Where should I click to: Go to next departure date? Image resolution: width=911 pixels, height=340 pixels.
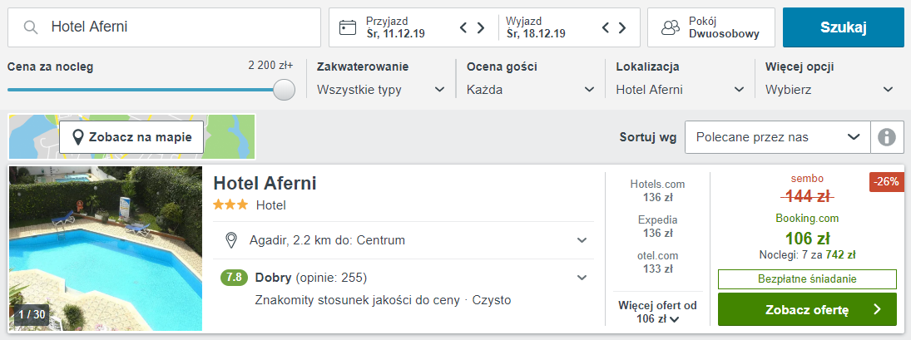pyautogui.click(x=623, y=27)
